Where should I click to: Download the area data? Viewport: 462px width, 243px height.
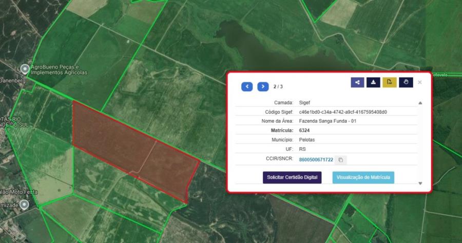[x=373, y=83]
